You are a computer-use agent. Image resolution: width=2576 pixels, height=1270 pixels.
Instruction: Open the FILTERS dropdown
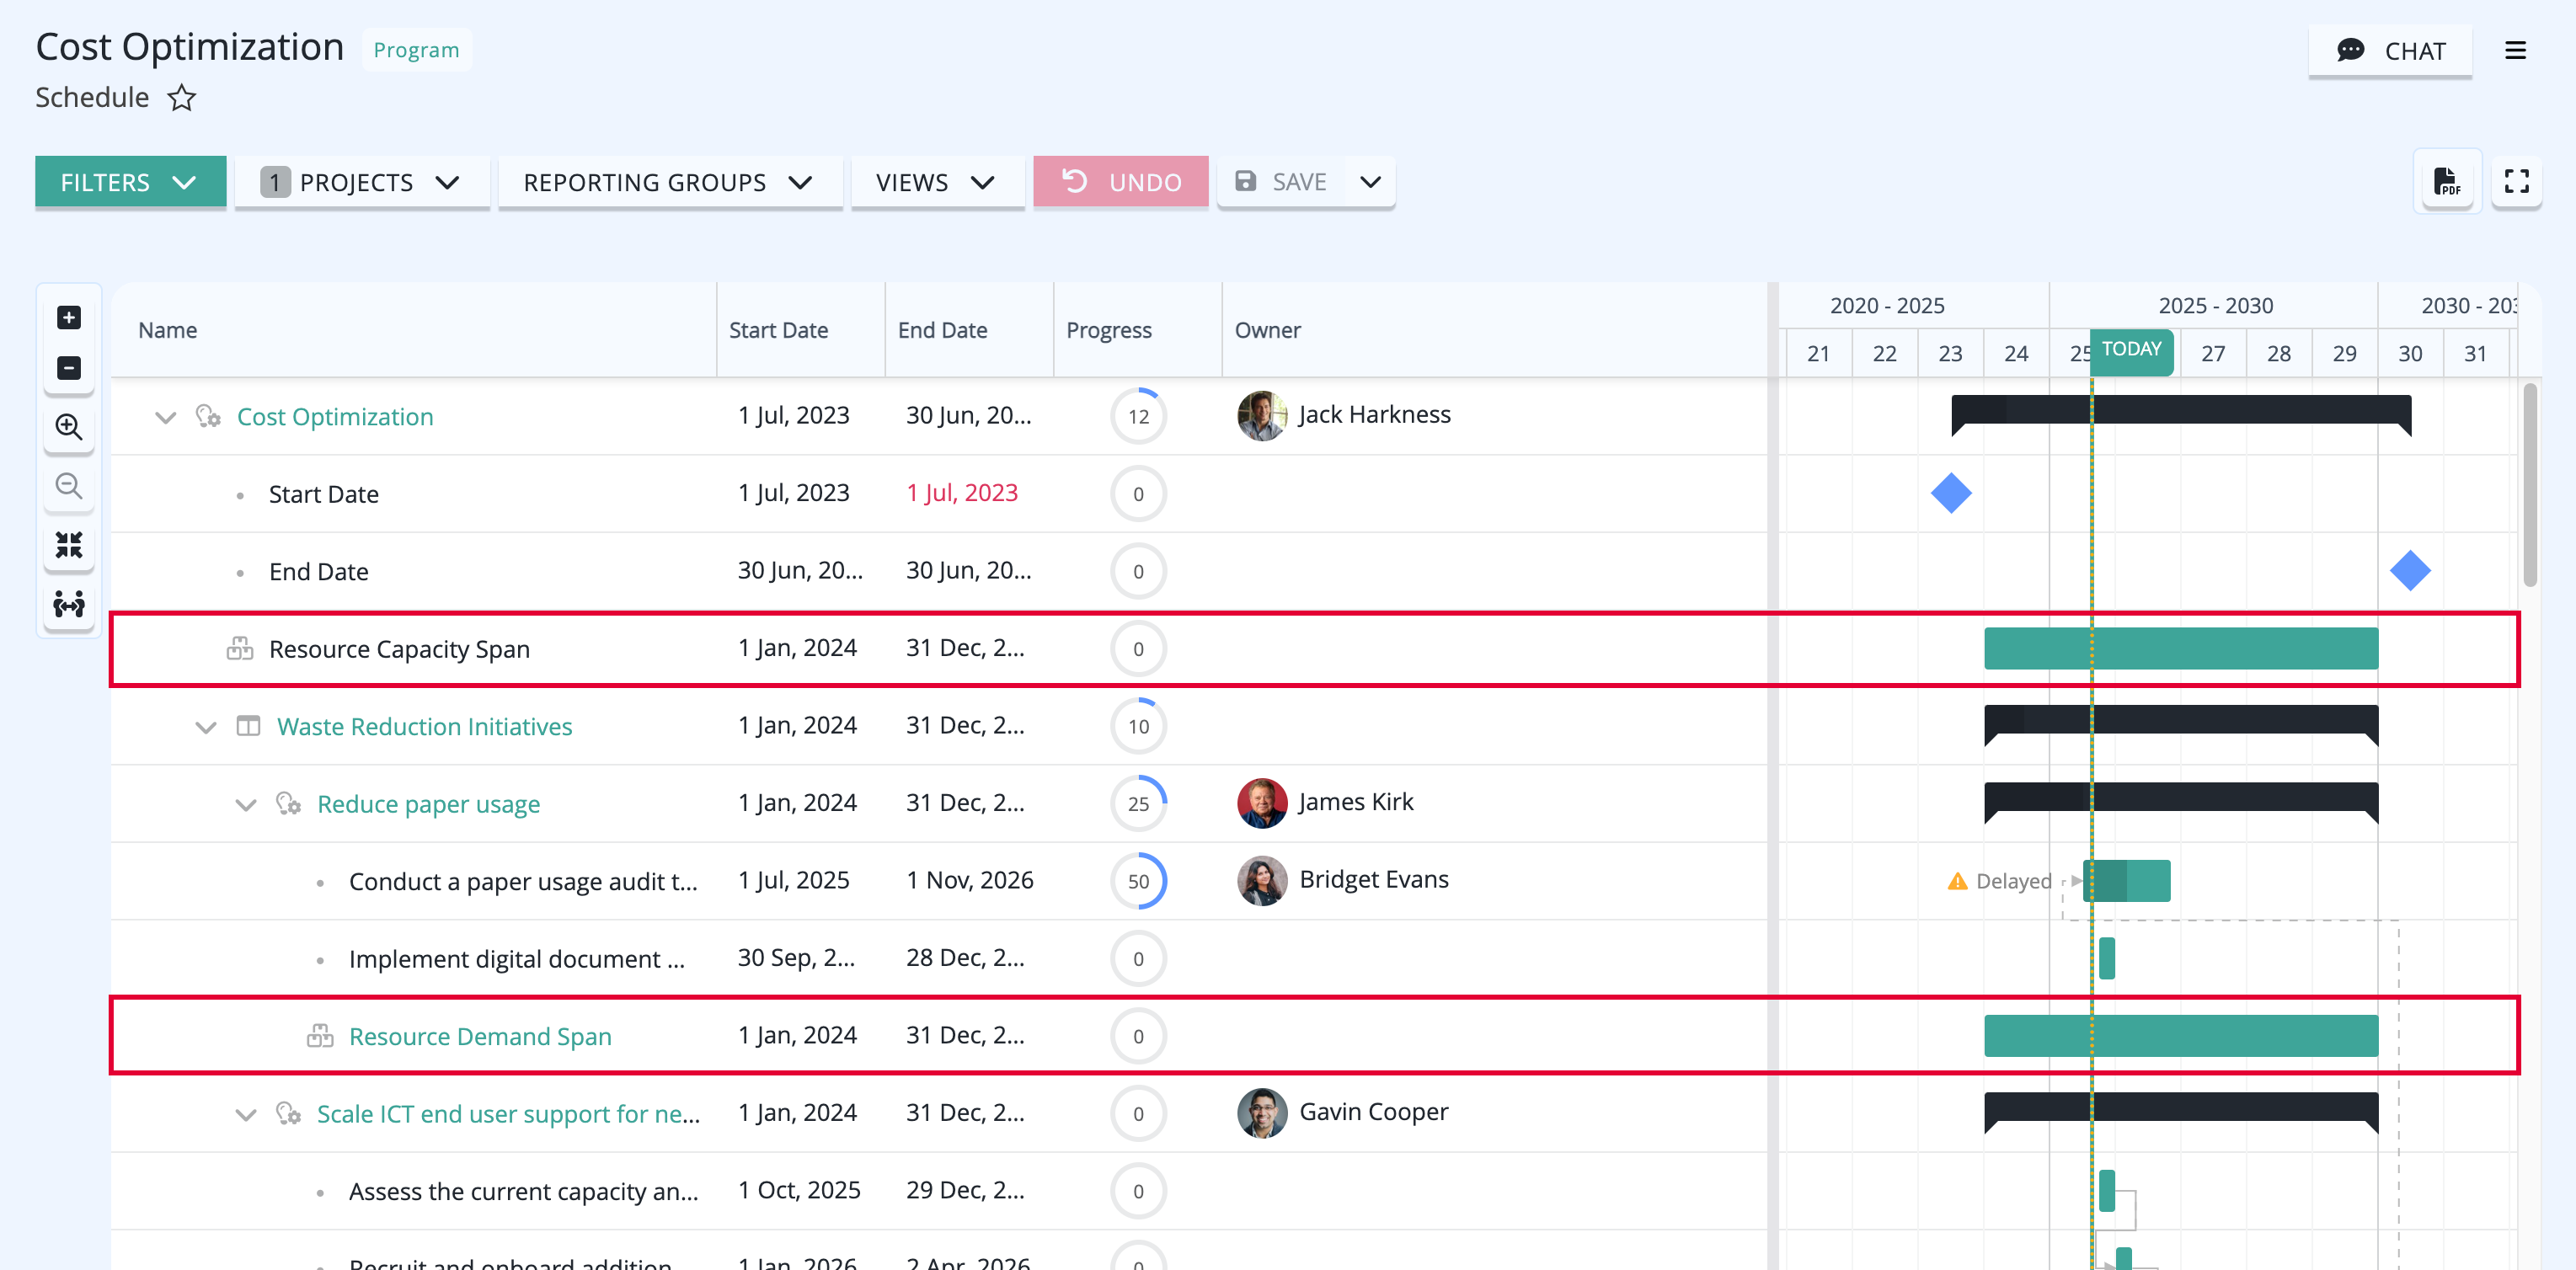[x=130, y=182]
